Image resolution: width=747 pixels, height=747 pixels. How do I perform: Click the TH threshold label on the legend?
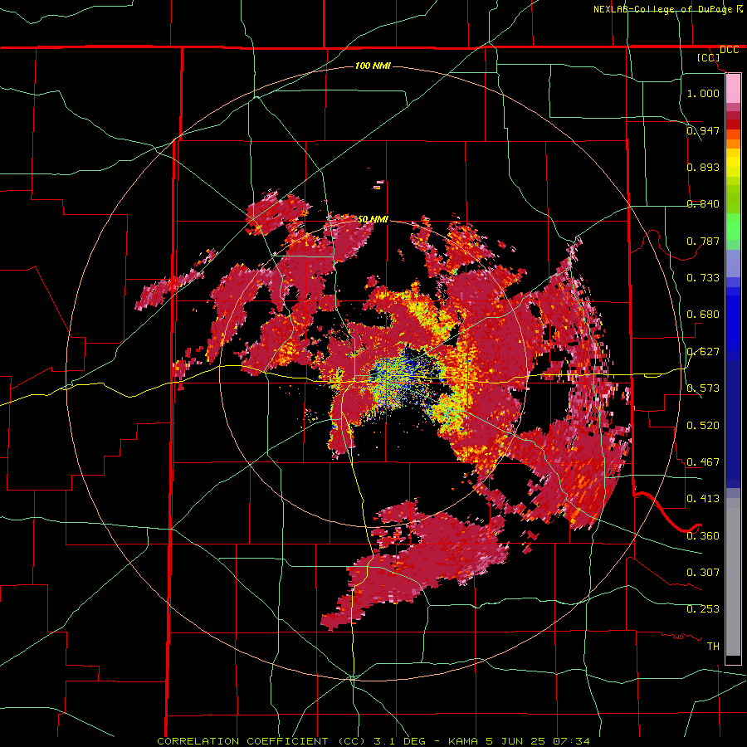tap(713, 646)
